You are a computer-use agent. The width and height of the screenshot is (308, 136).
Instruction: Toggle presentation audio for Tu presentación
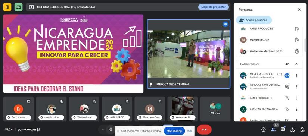(x=287, y=87)
